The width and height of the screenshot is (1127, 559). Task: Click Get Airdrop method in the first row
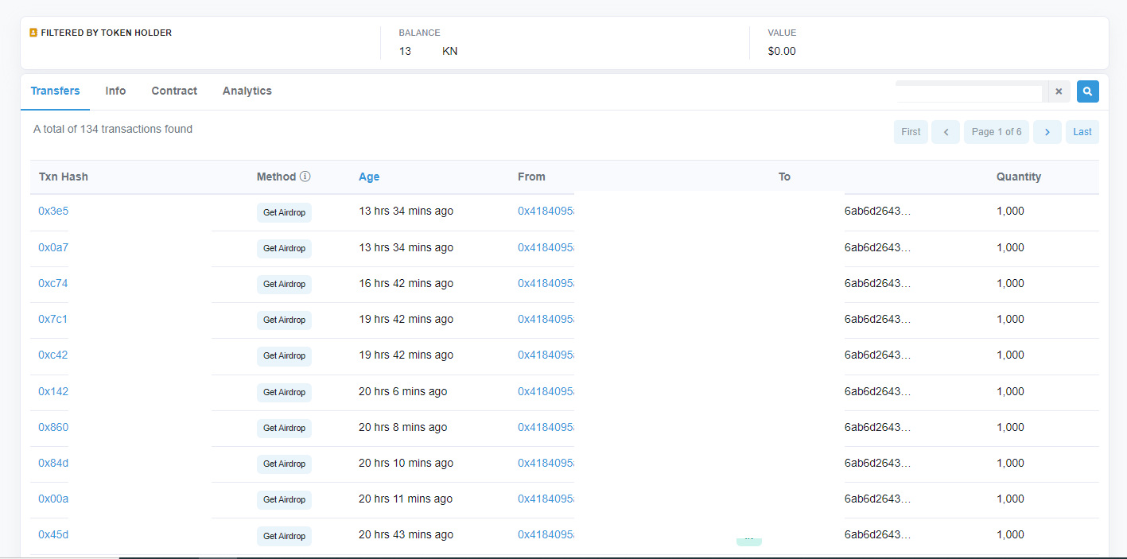[x=284, y=212]
